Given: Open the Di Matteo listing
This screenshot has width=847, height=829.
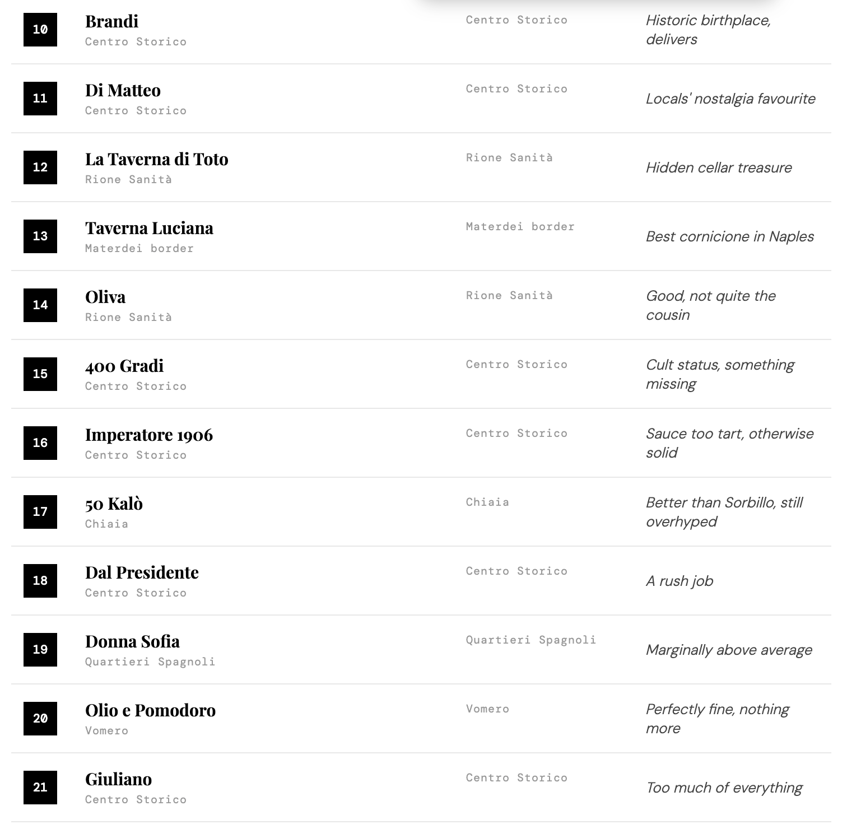Looking at the screenshot, I should pos(123,90).
